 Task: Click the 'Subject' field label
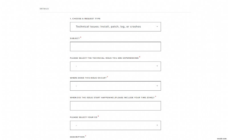[x=75, y=38]
